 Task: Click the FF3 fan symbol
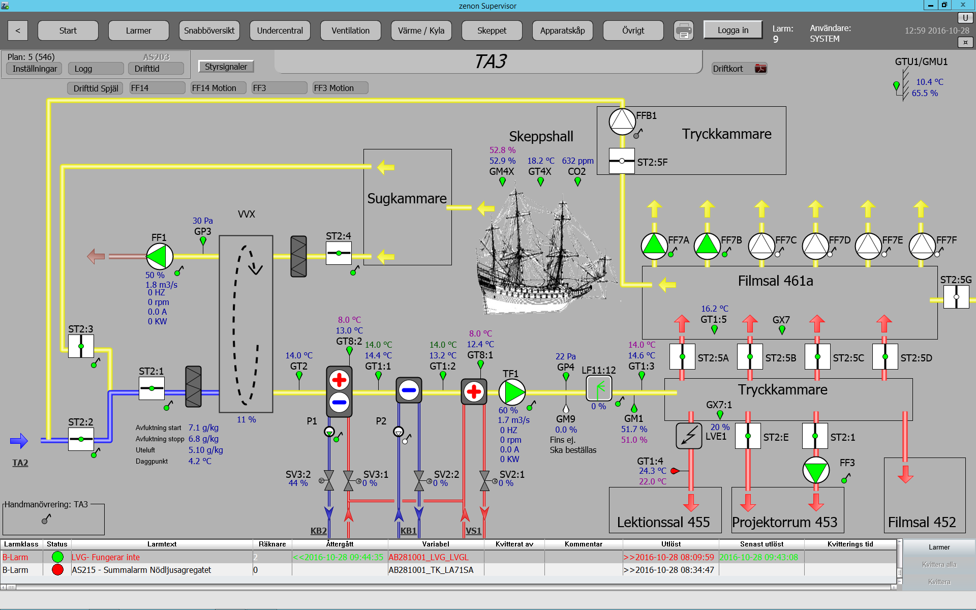tap(816, 471)
